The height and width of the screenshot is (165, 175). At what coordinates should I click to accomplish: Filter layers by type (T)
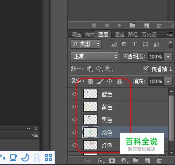(x=135, y=44)
